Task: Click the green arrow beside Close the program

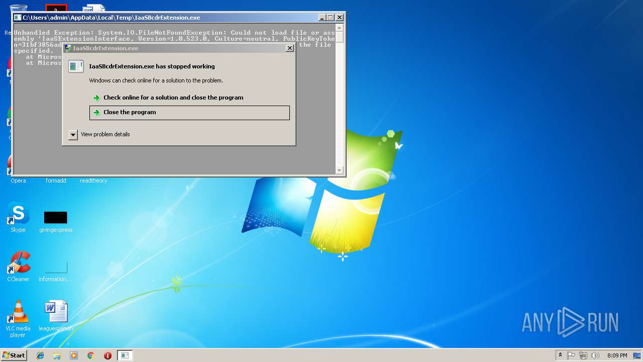Action: pyautogui.click(x=96, y=113)
